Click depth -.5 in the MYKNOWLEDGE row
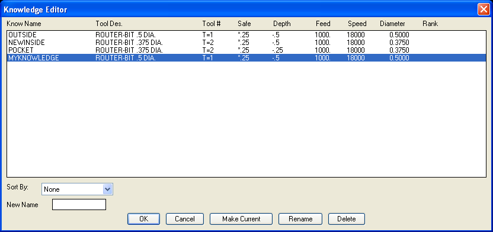Viewport: 493px width, 232px height. coord(276,58)
